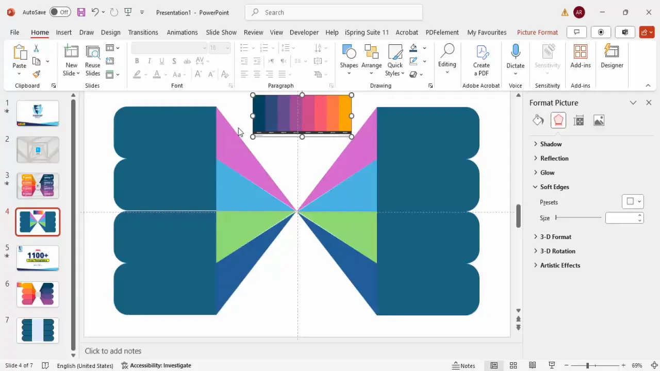Click Reuse Slides button

point(93,61)
